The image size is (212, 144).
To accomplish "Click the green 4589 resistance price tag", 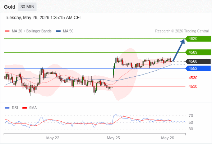I will (x=198, y=52).
